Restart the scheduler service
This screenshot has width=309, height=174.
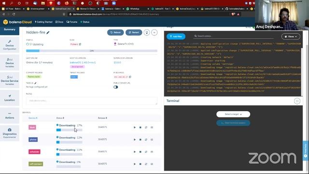pos(146,152)
